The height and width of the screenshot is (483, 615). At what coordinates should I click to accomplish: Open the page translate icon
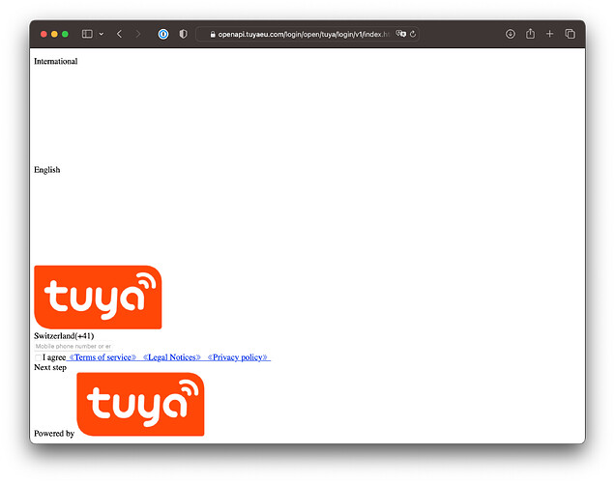tap(401, 34)
